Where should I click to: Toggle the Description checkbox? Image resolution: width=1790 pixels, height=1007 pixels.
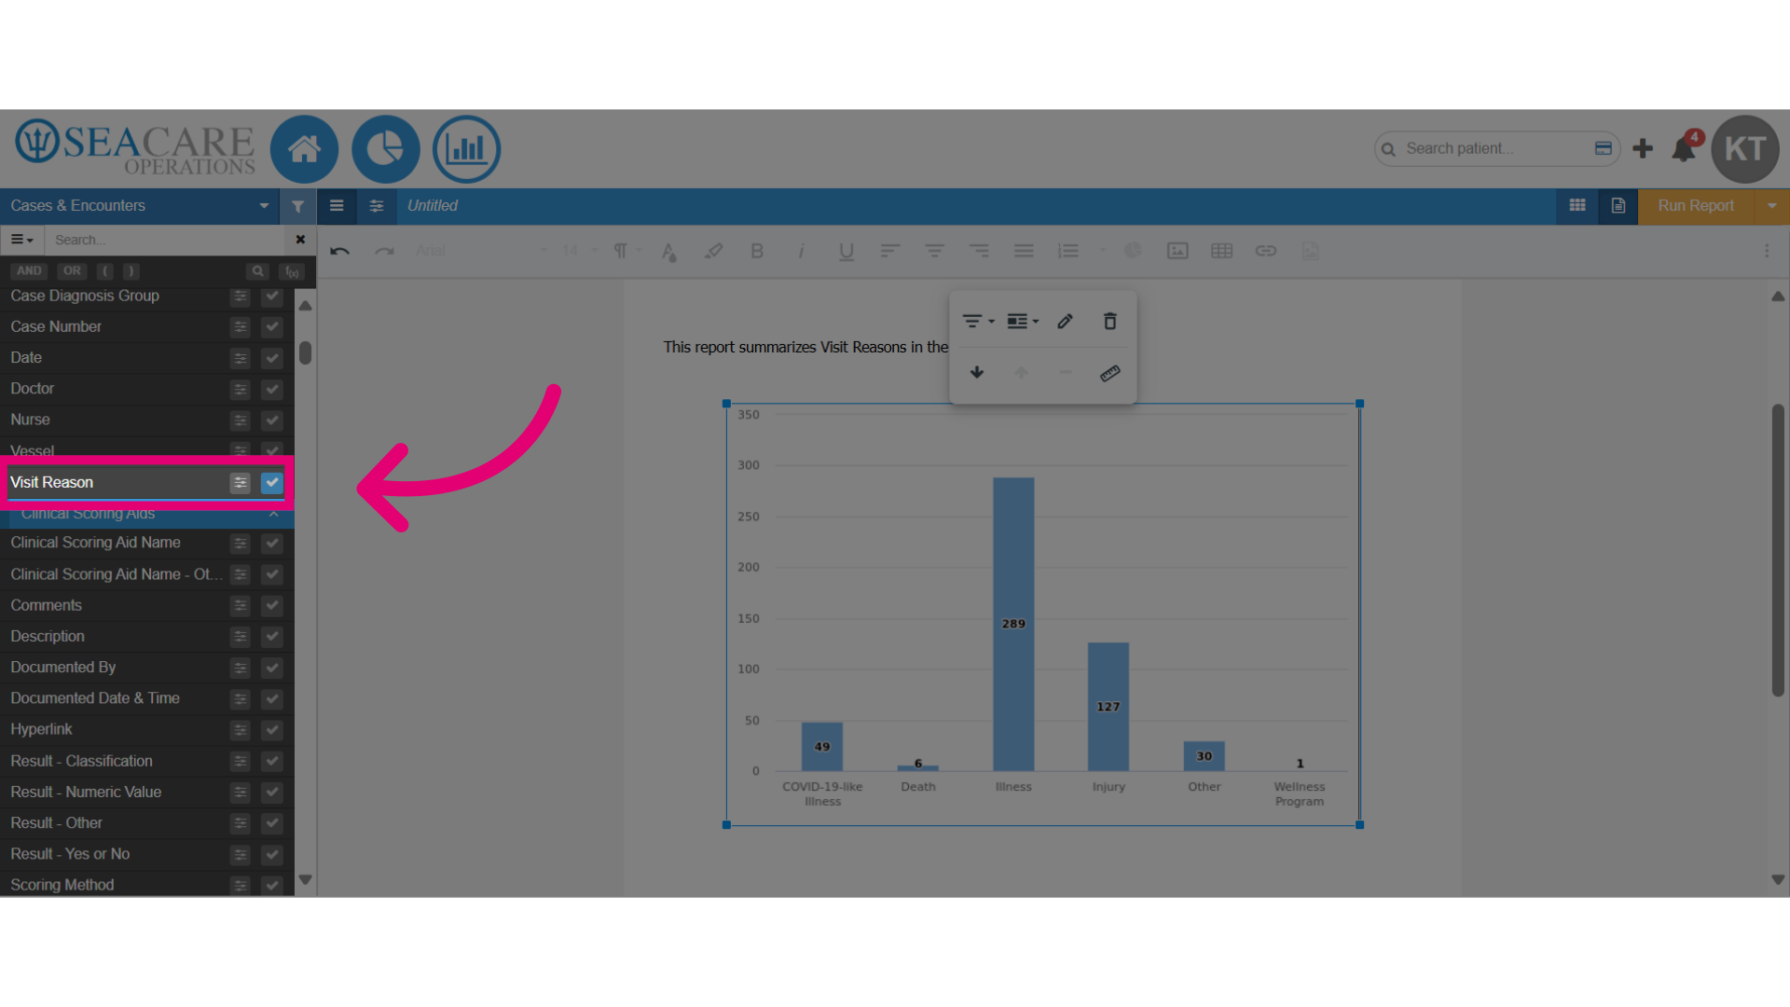271,637
